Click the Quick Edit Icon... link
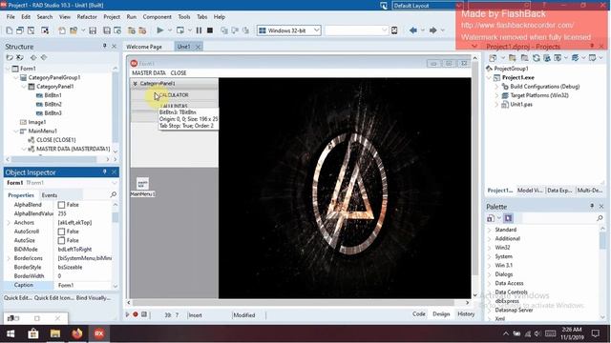 pyautogui.click(x=53, y=297)
